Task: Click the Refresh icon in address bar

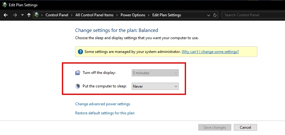Action: pyautogui.click(x=215, y=15)
